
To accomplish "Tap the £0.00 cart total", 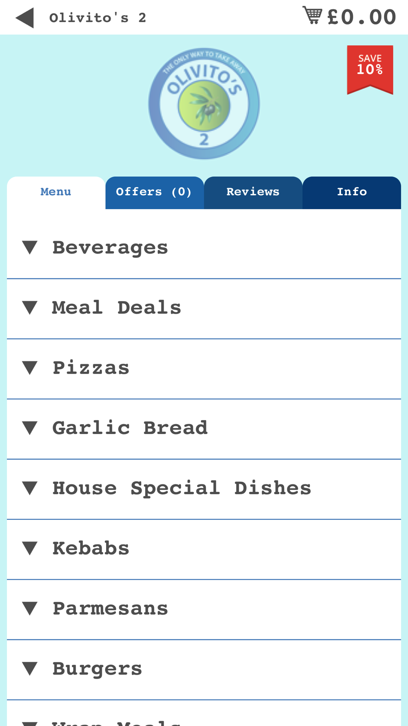I will [x=361, y=17].
